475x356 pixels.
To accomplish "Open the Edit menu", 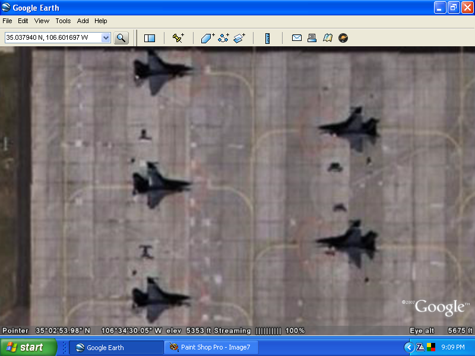I will (23, 21).
